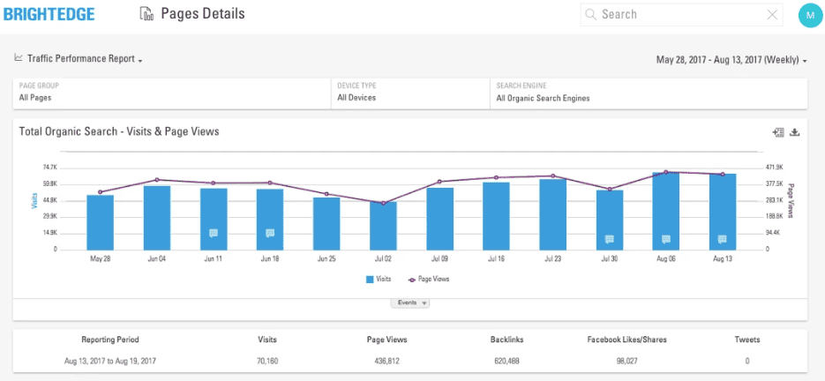825x381 pixels.
Task: Click the download chart icon
Action: click(x=795, y=132)
